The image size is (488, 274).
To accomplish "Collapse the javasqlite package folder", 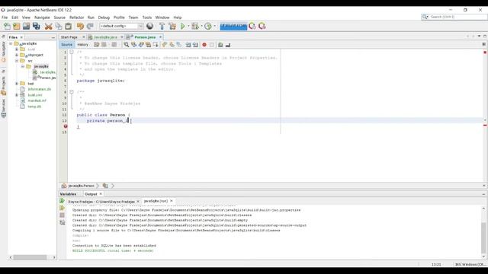I will pos(23,66).
